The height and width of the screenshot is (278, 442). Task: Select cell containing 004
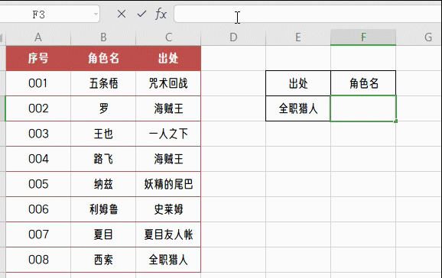coord(38,159)
